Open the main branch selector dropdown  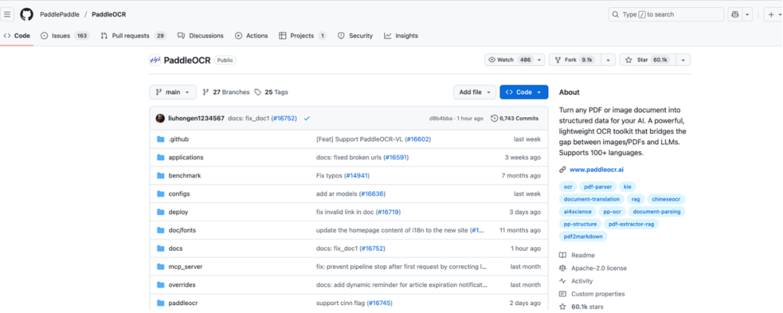pos(173,92)
